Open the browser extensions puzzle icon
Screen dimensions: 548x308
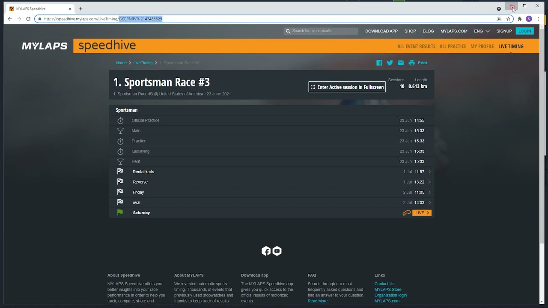(x=519, y=19)
